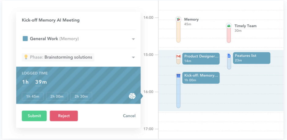Select the Features list 23m memory card

(x=252, y=58)
